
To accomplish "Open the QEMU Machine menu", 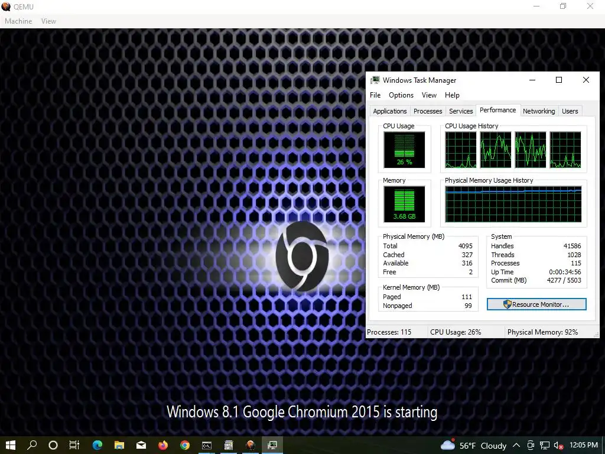I will coord(18,21).
